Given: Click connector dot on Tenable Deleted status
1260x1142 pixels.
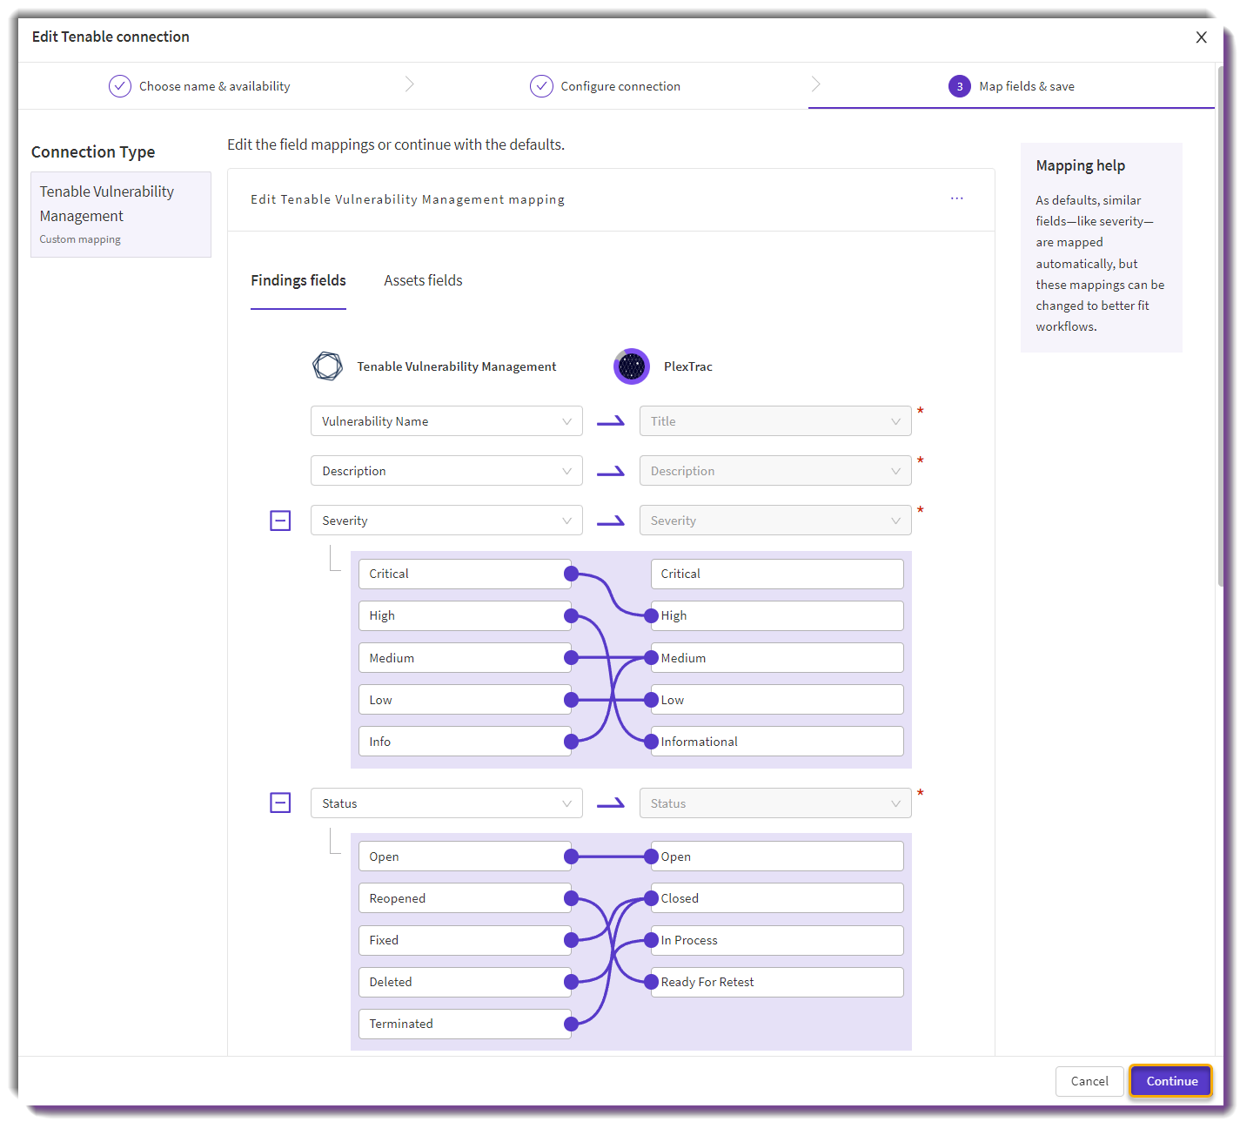Looking at the screenshot, I should (x=571, y=982).
